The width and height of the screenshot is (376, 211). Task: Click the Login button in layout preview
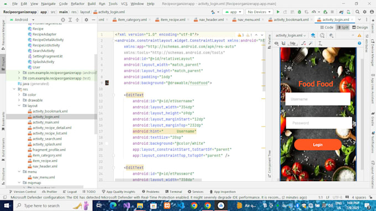[318, 145]
